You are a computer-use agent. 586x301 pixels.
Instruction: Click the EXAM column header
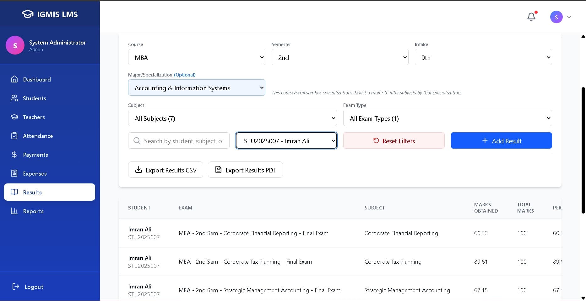185,208
